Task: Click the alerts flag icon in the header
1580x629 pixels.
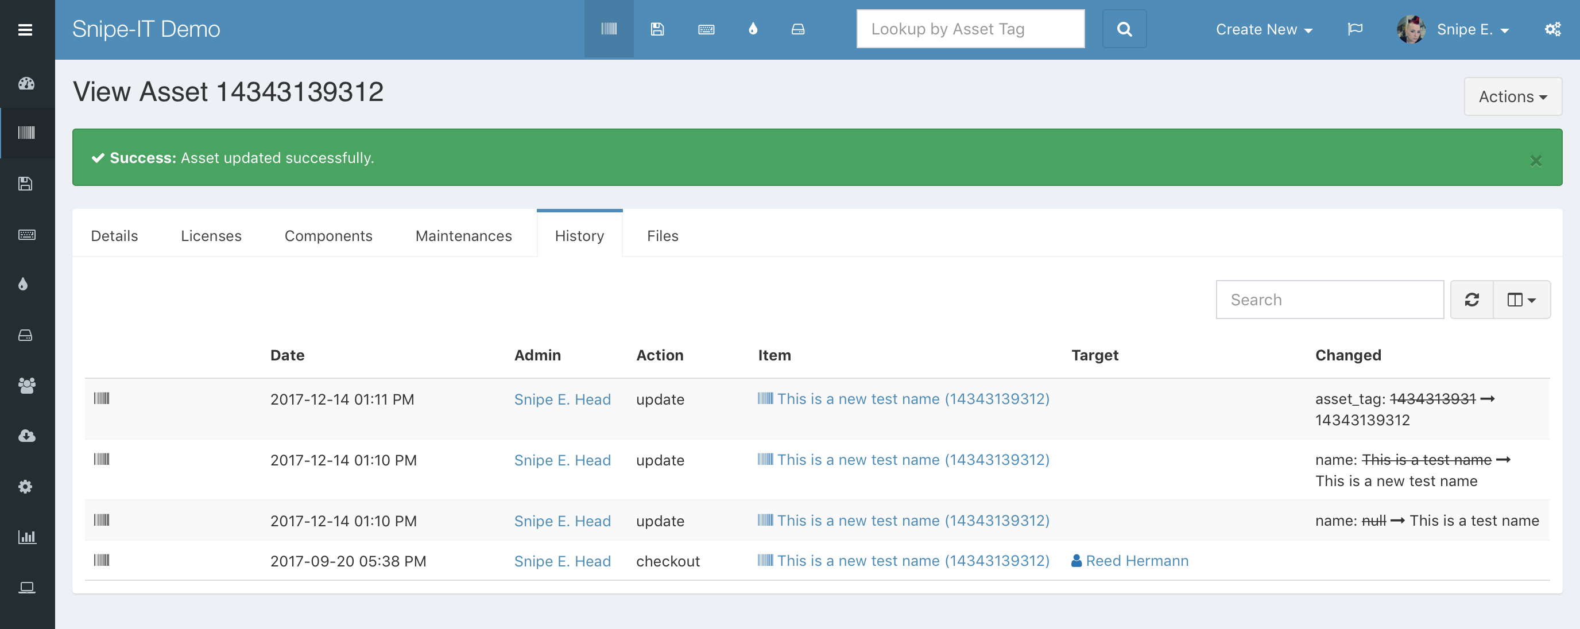Action: tap(1355, 29)
